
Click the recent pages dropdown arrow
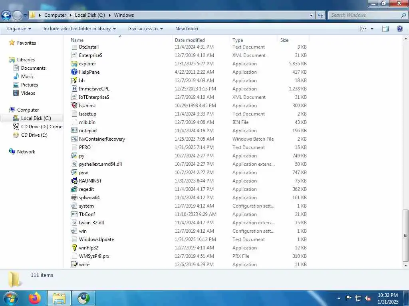pyautogui.click(x=25, y=16)
